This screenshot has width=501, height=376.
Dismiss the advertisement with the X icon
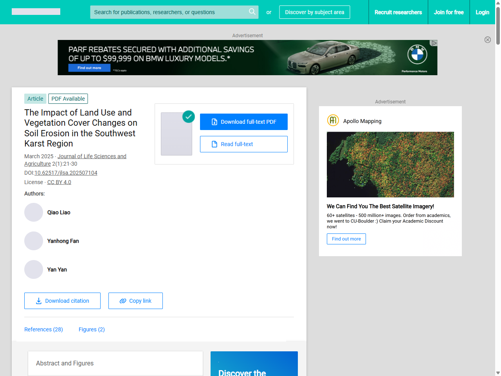click(488, 40)
